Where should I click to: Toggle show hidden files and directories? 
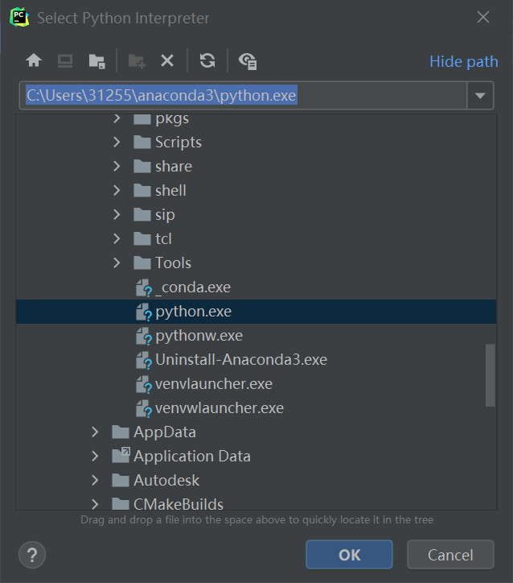(x=248, y=61)
